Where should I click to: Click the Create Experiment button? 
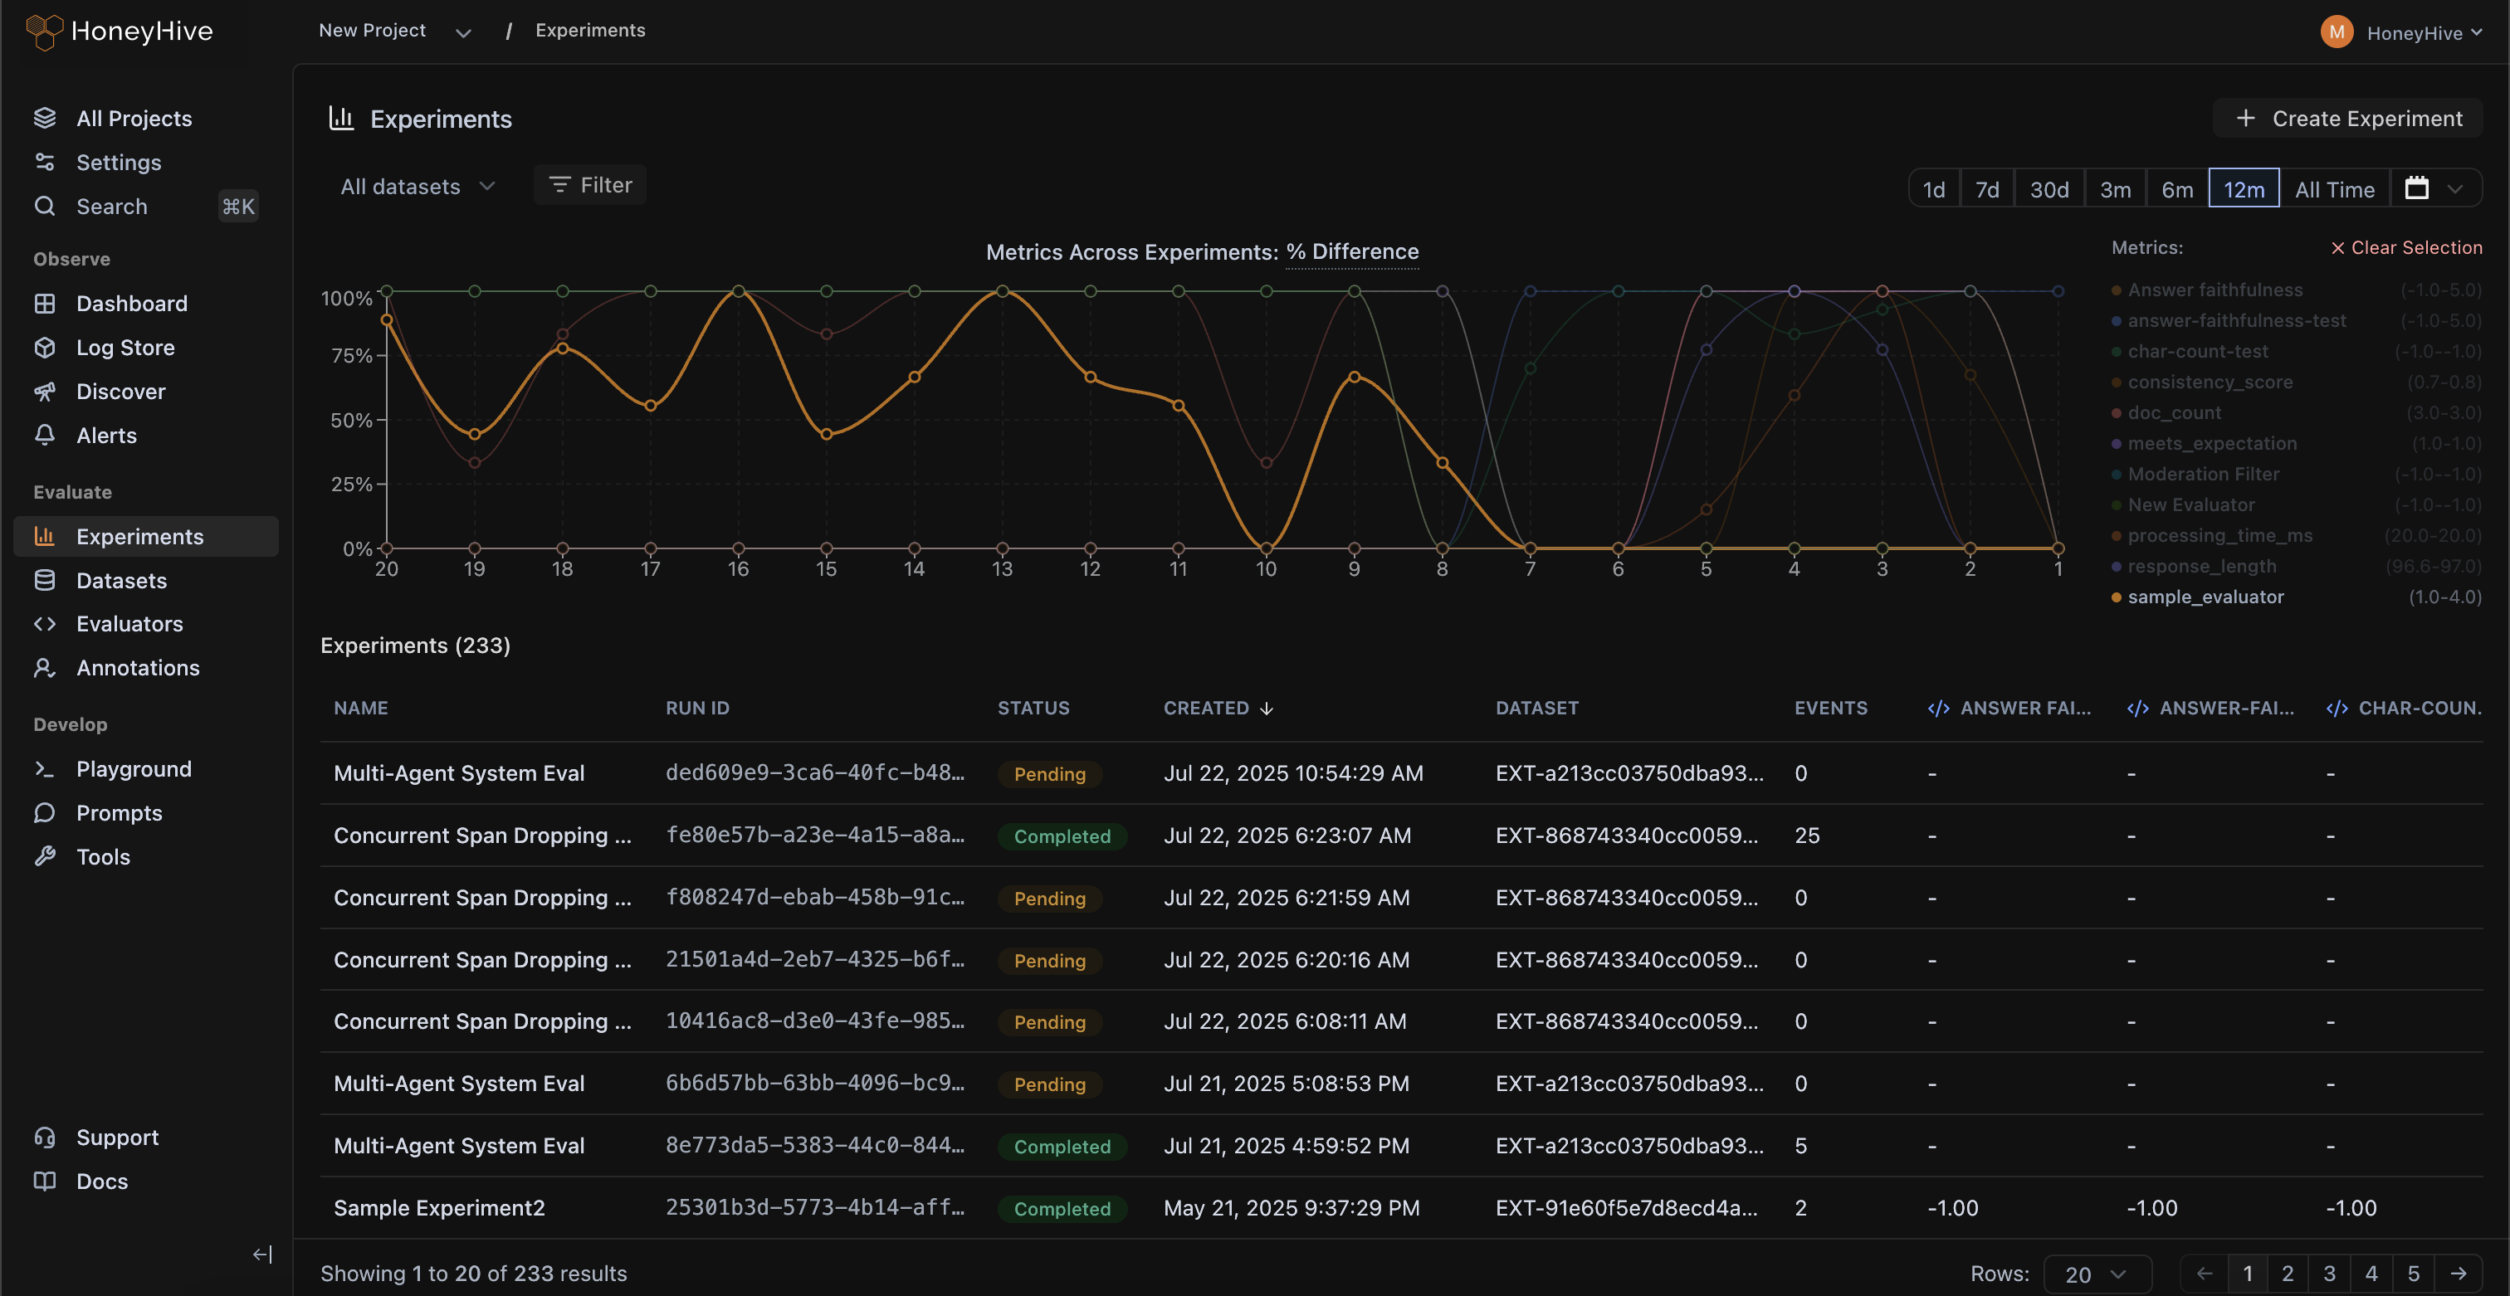2348,119
